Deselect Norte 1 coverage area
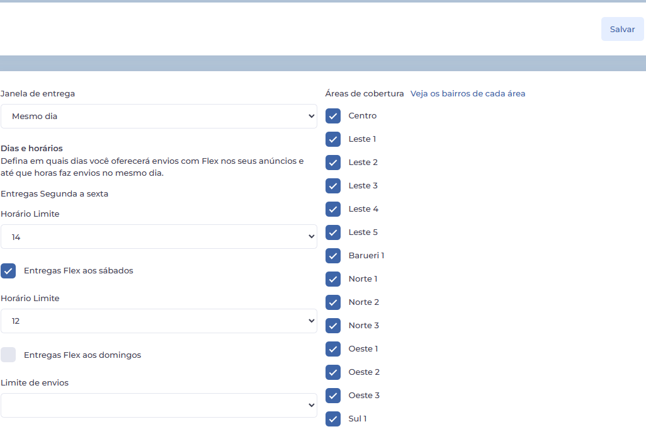646x429 pixels. (333, 279)
